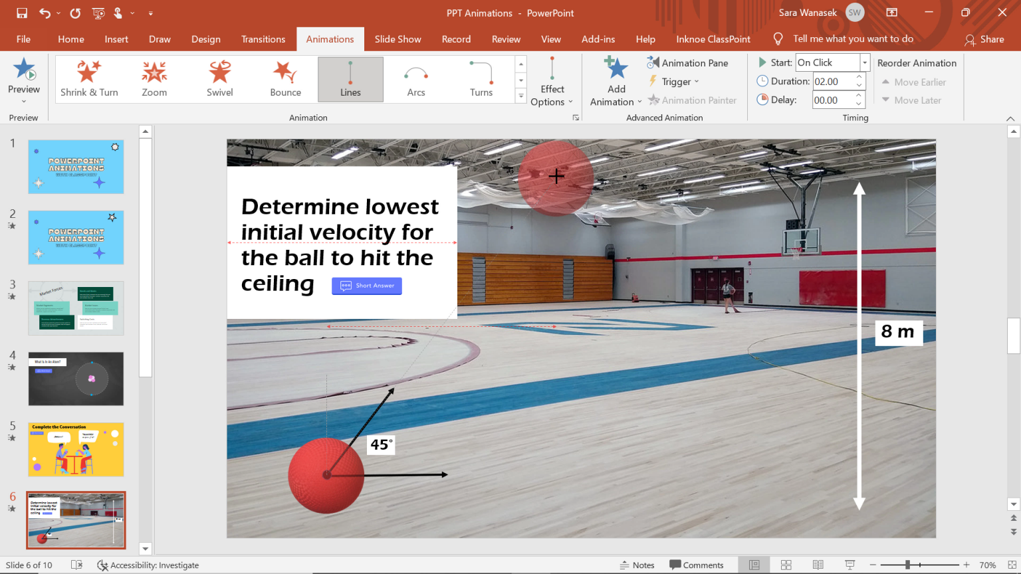Increase Duration using the up stepper
1021x574 pixels.
(857, 77)
